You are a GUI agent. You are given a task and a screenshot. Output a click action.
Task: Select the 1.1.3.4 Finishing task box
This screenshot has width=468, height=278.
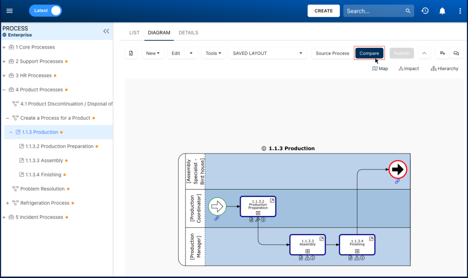click(357, 245)
